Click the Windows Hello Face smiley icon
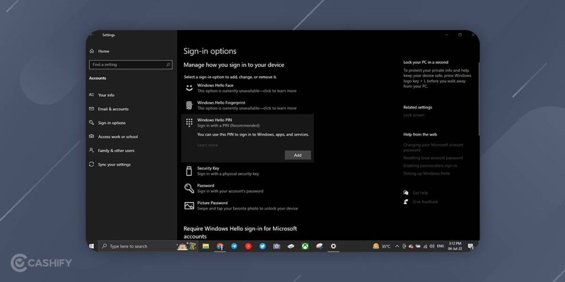The width and height of the screenshot is (565, 282). click(189, 88)
